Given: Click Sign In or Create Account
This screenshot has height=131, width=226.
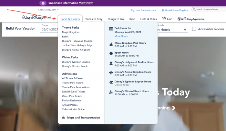Looking at the screenshot, I should click(x=144, y=10).
